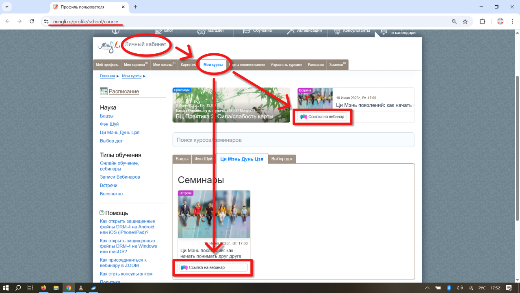Click the bottom Ссылка на вебинар button
Image resolution: width=520 pixels, height=293 pixels.
coord(214,267)
